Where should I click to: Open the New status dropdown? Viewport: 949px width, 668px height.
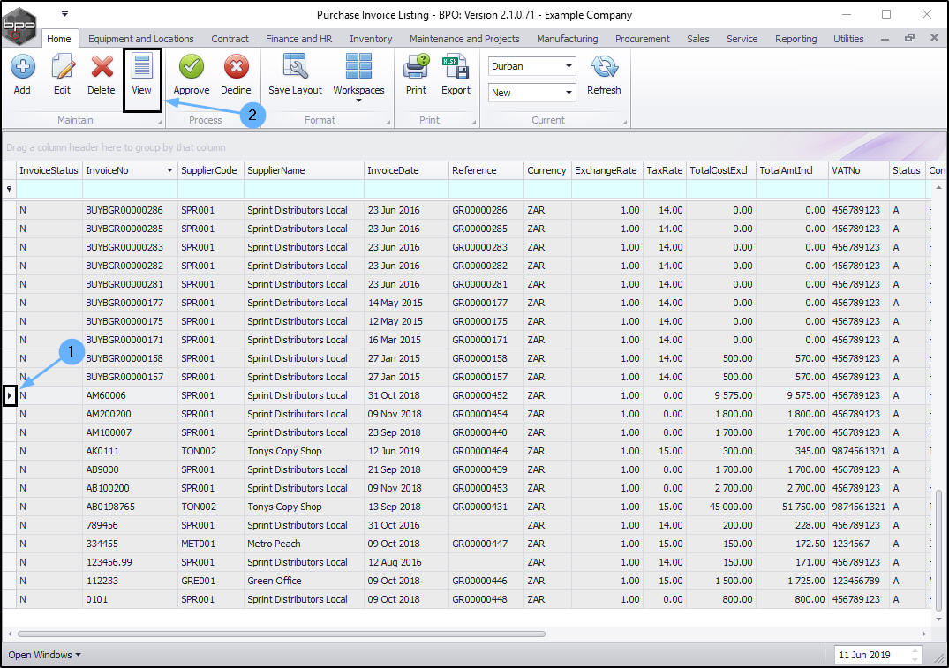click(x=569, y=93)
